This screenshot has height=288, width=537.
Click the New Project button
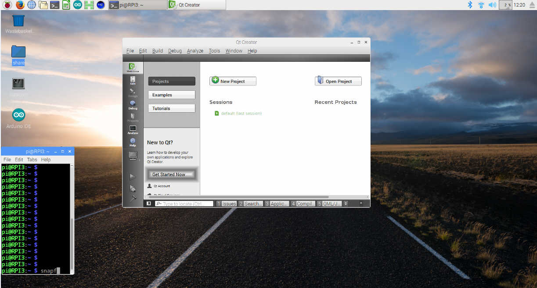pos(233,81)
